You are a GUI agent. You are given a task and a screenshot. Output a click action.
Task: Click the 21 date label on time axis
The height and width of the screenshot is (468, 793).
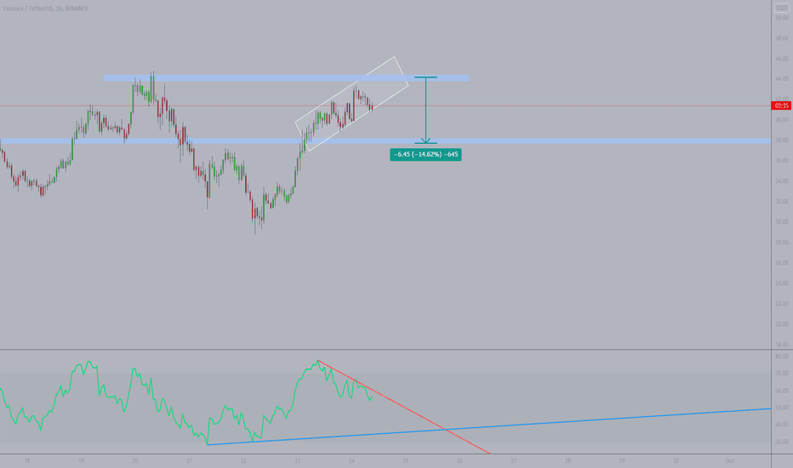click(189, 461)
